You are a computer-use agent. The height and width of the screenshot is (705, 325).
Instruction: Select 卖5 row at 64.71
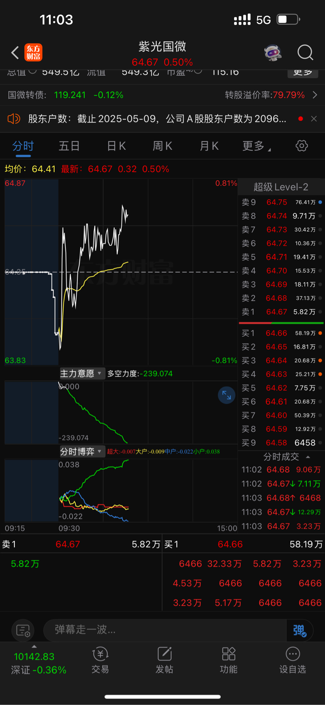pos(282,257)
